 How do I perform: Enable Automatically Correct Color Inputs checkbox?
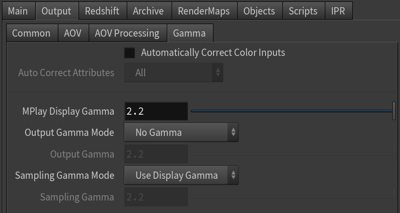129,53
